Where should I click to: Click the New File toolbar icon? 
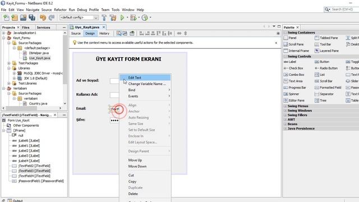click(6, 17)
